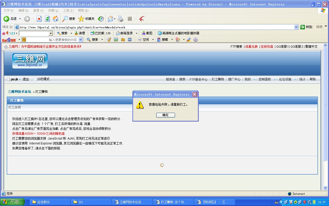329x206 pixels.
Task: Click the Windows 开始 Start button
Action: click(x=12, y=202)
